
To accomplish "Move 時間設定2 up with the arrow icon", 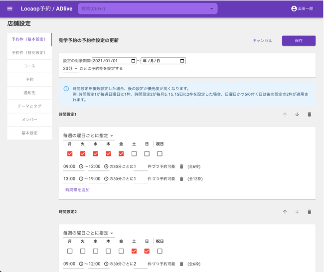I will click(285, 212).
